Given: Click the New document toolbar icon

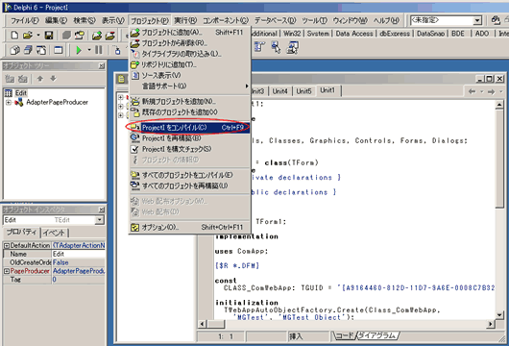Looking at the screenshot, I should click(x=14, y=35).
